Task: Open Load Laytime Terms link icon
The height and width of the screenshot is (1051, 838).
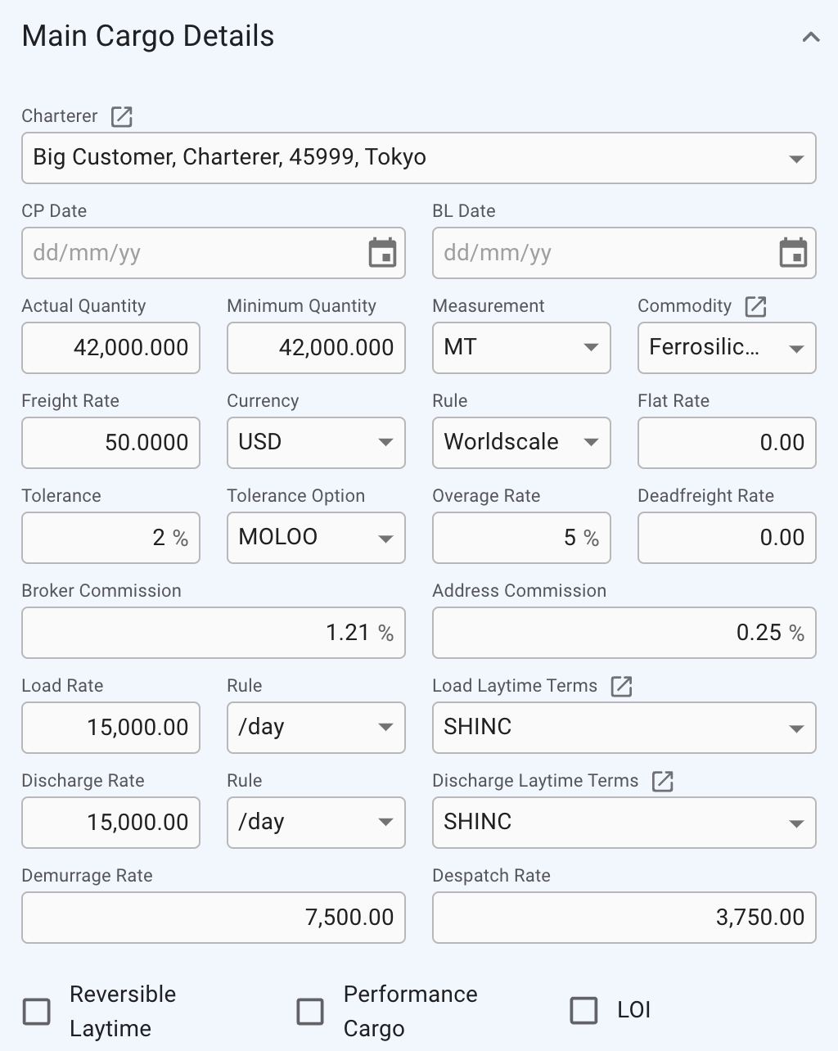Action: click(x=621, y=687)
